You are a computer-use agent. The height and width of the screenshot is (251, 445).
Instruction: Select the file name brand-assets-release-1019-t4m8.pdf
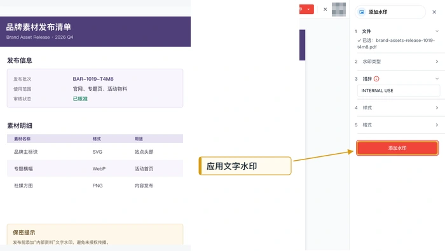tap(395, 44)
